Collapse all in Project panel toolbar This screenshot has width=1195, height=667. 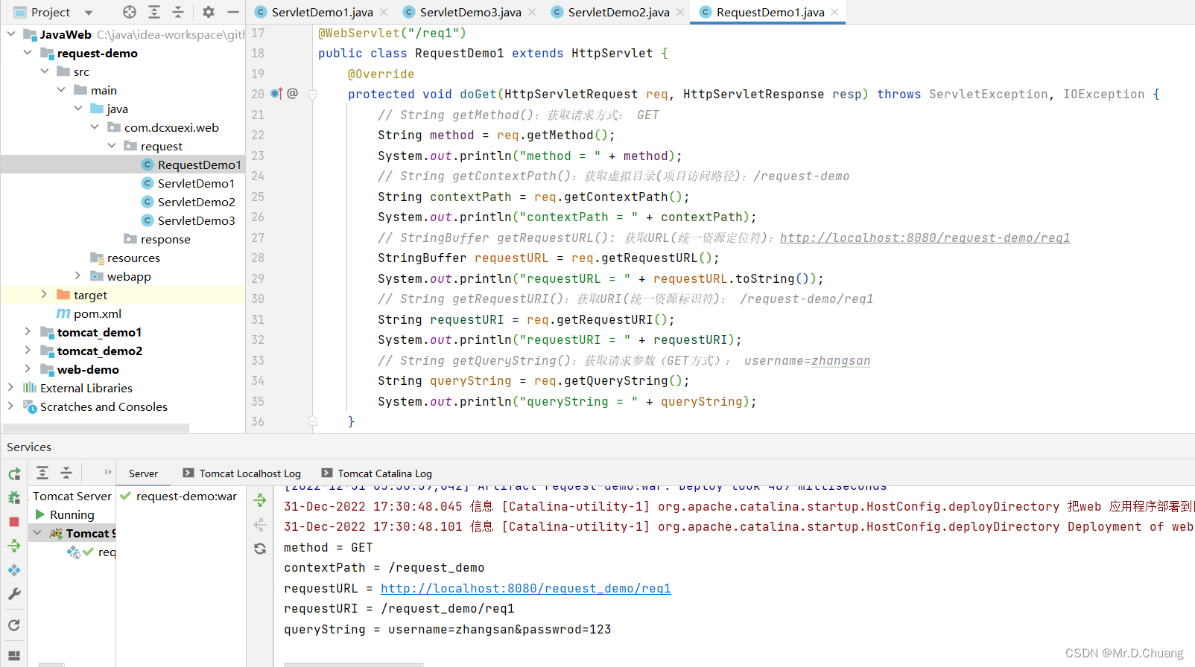click(x=178, y=12)
